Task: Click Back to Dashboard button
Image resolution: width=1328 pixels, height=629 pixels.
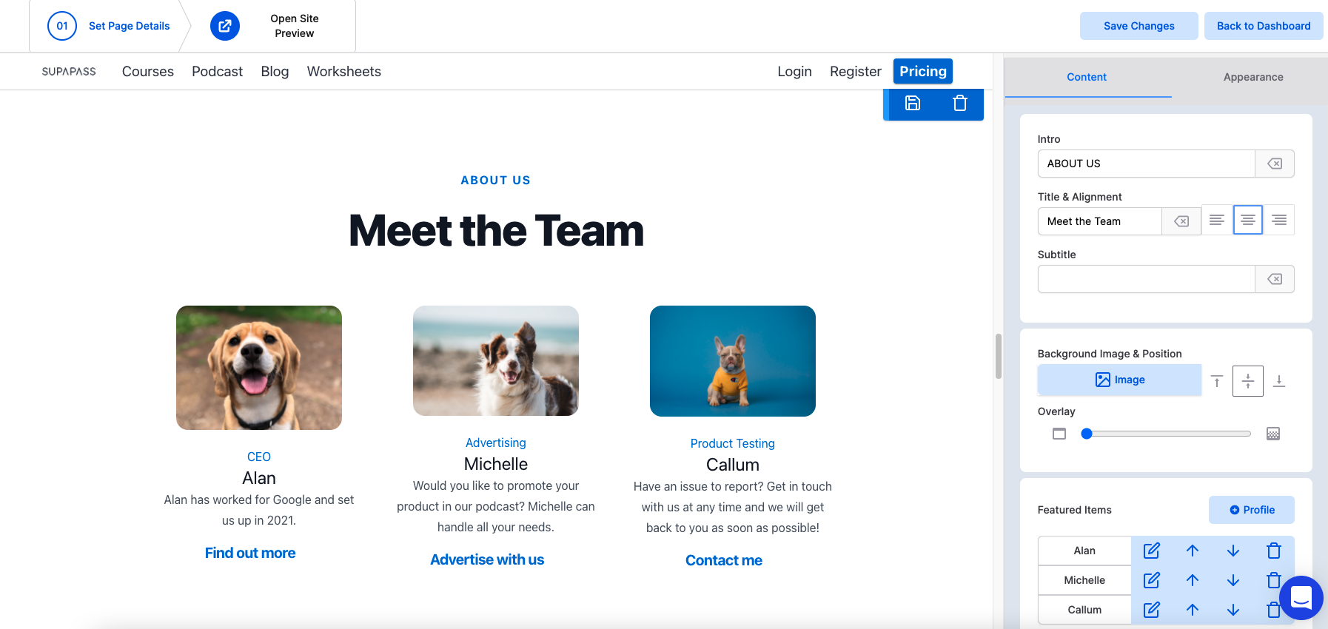Action: [x=1264, y=26]
